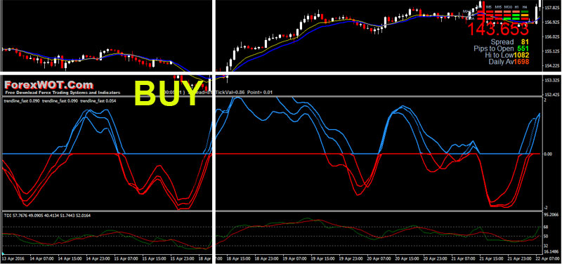Click the 68 level on TDI axis
The height and width of the screenshot is (264, 562).
point(547,227)
